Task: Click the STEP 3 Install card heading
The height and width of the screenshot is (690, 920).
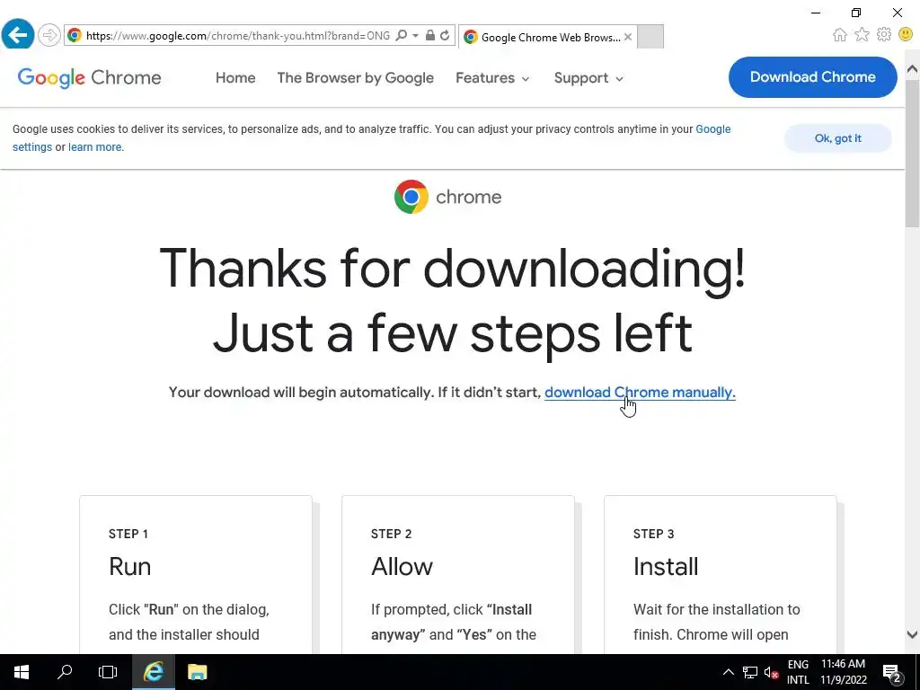Action: click(666, 567)
